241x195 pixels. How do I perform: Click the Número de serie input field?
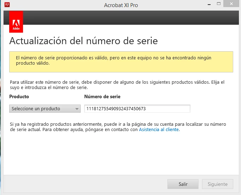[137, 108]
